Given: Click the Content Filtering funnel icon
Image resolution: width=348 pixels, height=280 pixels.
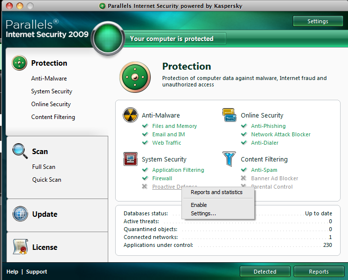Looking at the screenshot, I should click(229, 159).
